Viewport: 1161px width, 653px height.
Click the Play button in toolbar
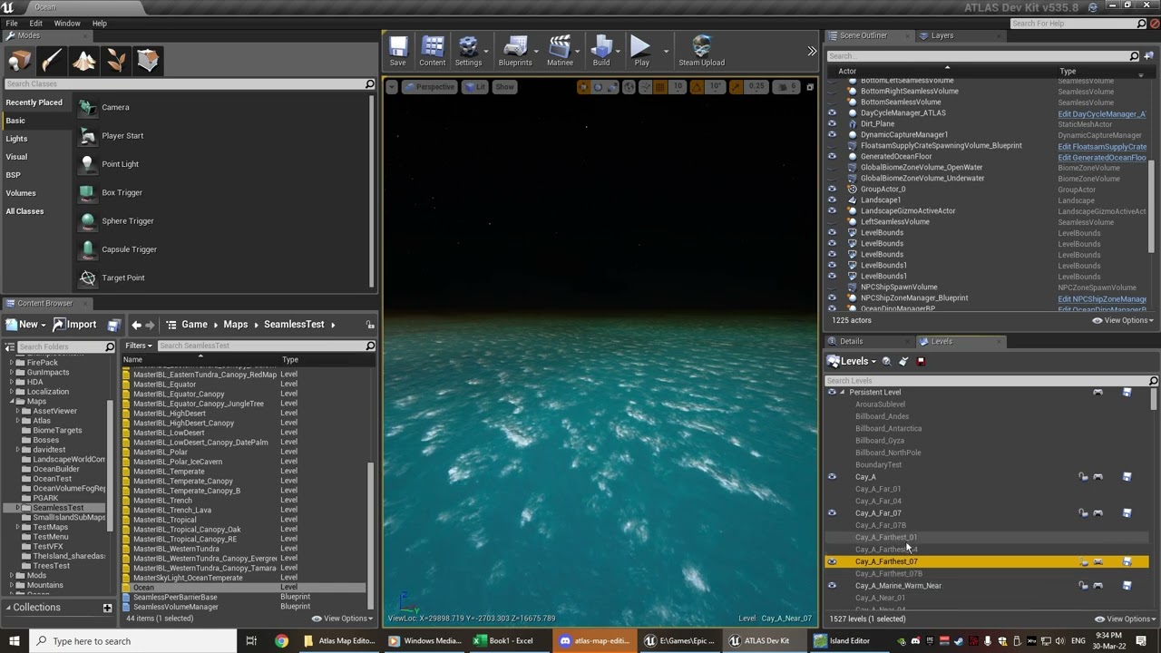(x=641, y=51)
